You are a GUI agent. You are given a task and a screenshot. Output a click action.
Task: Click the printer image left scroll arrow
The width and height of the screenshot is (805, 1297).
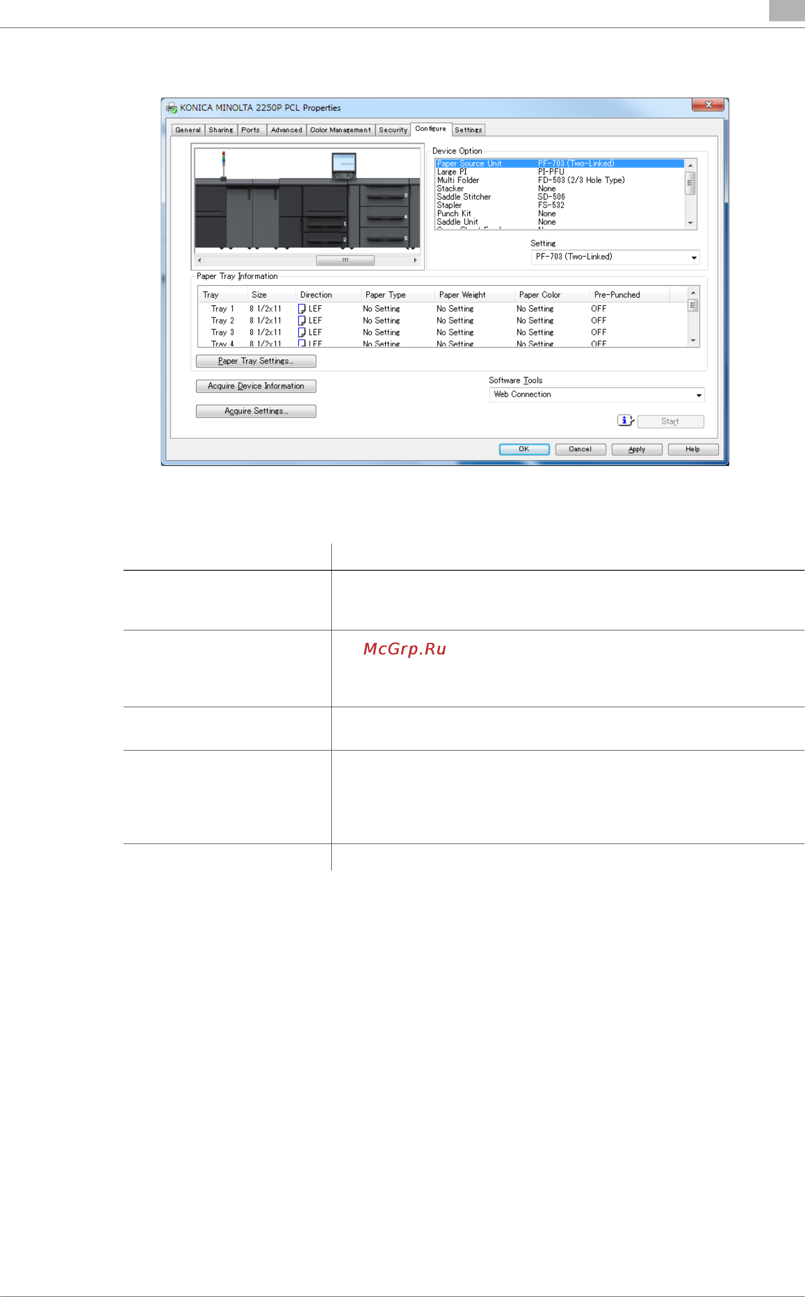pyautogui.click(x=199, y=261)
